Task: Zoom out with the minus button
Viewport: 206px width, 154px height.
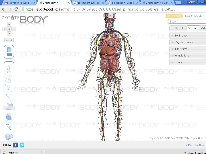Action: 7,40
